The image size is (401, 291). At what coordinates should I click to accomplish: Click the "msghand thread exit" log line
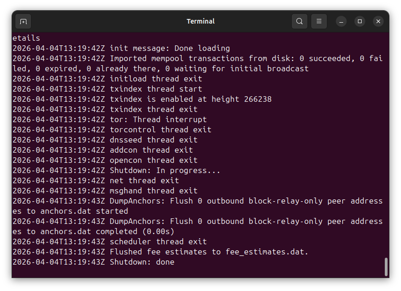point(153,191)
